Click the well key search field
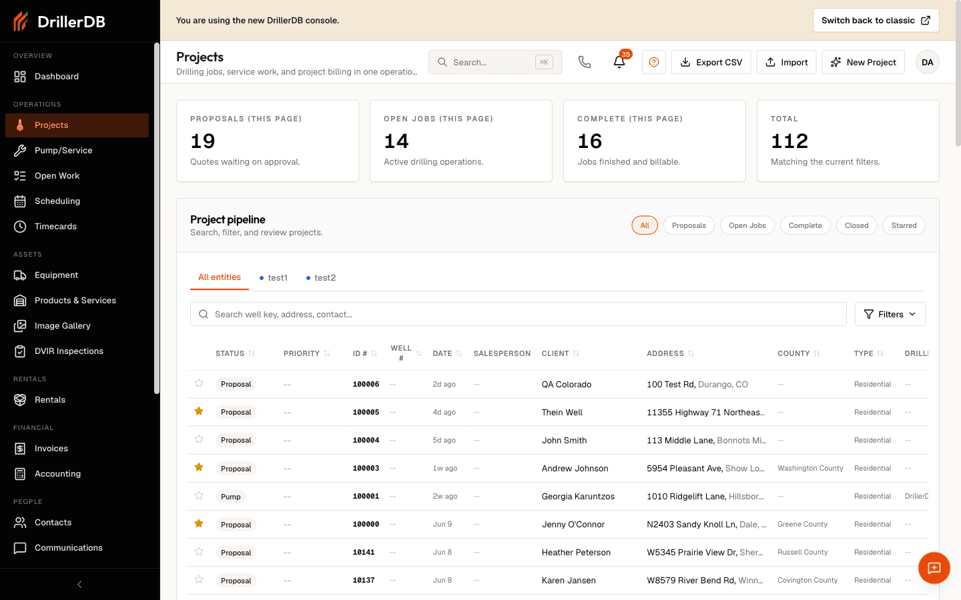The width and height of the screenshot is (961, 600). pos(519,314)
